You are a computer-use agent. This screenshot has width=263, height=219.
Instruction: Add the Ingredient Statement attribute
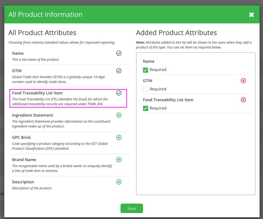[119, 115]
